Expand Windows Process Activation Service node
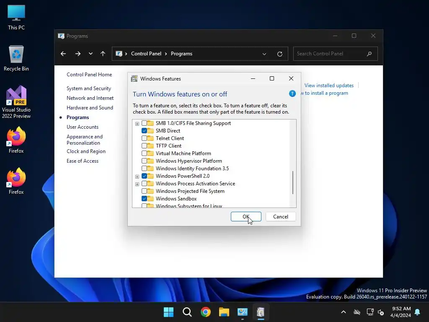Screen dimensions: 429x322 [x=137, y=184]
